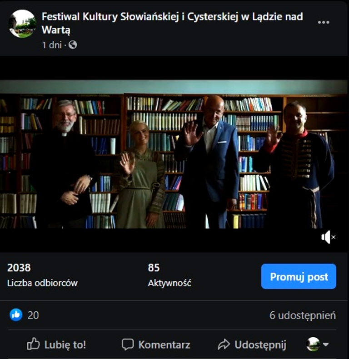Click the globe public-visibility icon
This screenshot has width=349, height=359.
click(73, 45)
